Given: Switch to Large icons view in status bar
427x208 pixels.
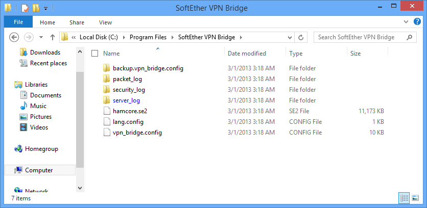Looking at the screenshot, I should [x=415, y=198].
